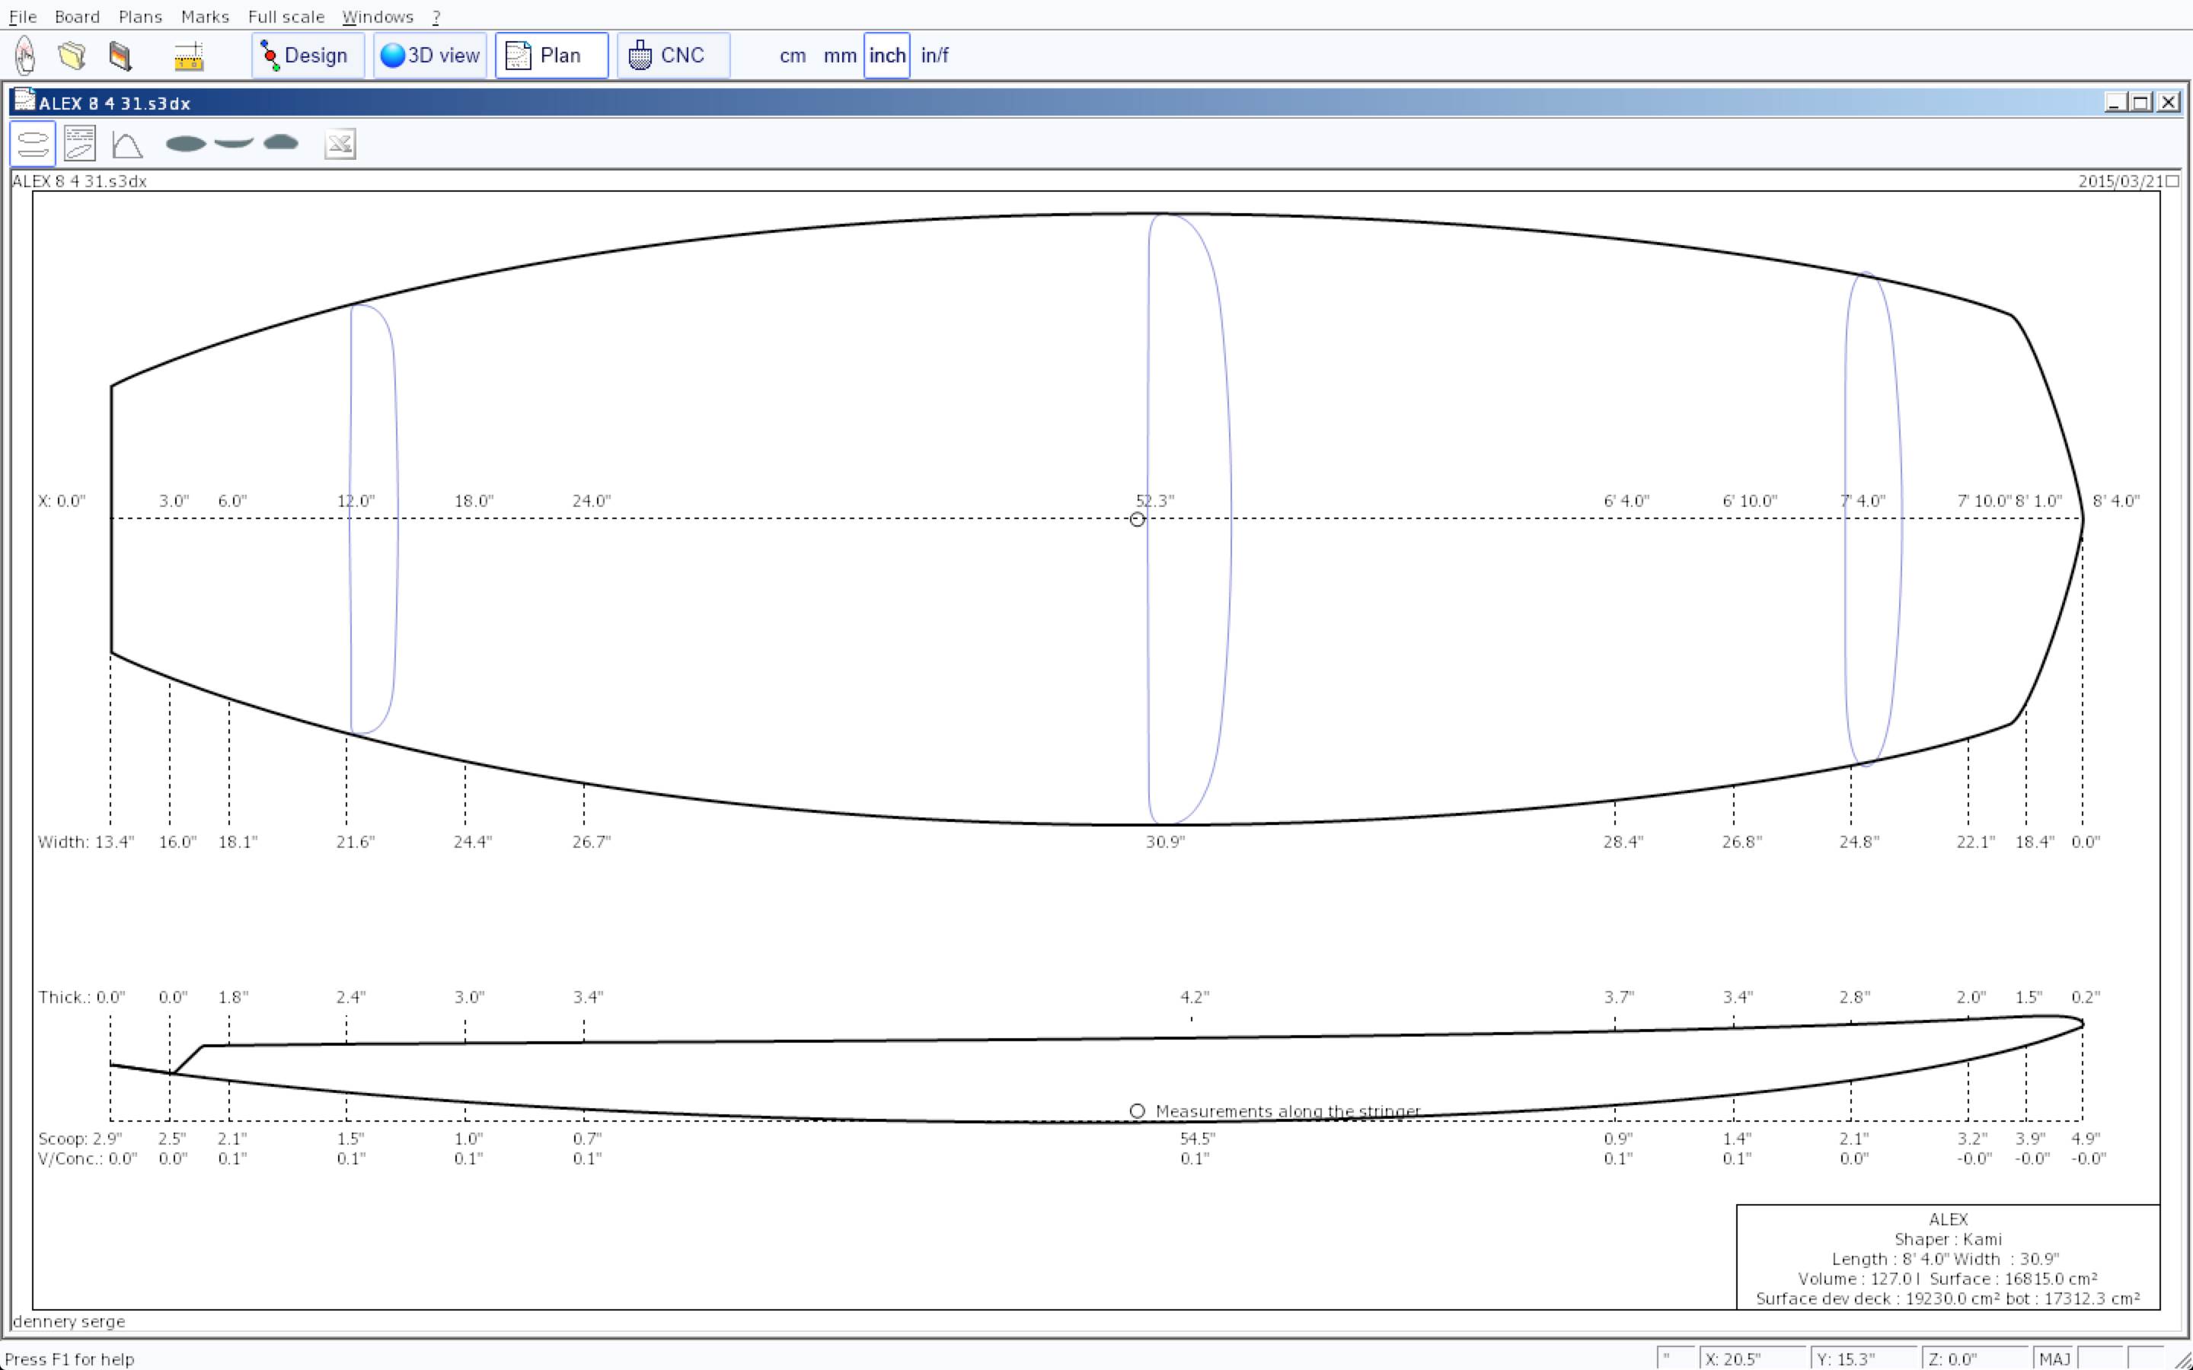Switch units to cm
This screenshot has width=2193, height=1370.
coord(792,56)
